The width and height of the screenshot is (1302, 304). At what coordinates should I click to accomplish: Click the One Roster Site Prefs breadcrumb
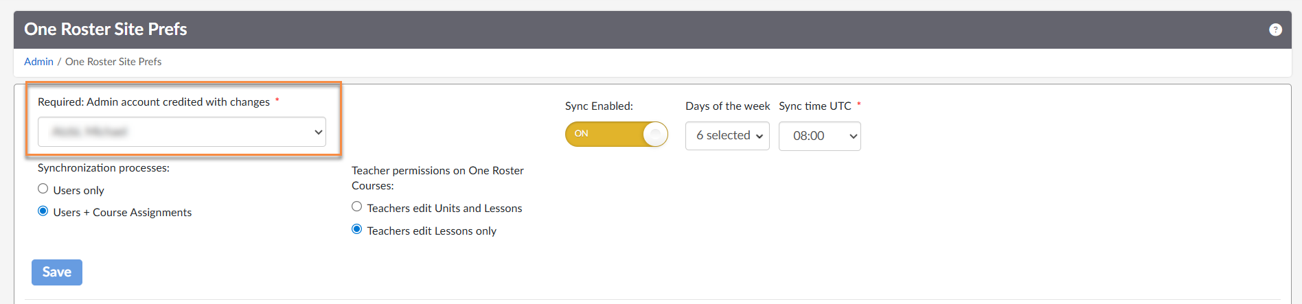(113, 62)
